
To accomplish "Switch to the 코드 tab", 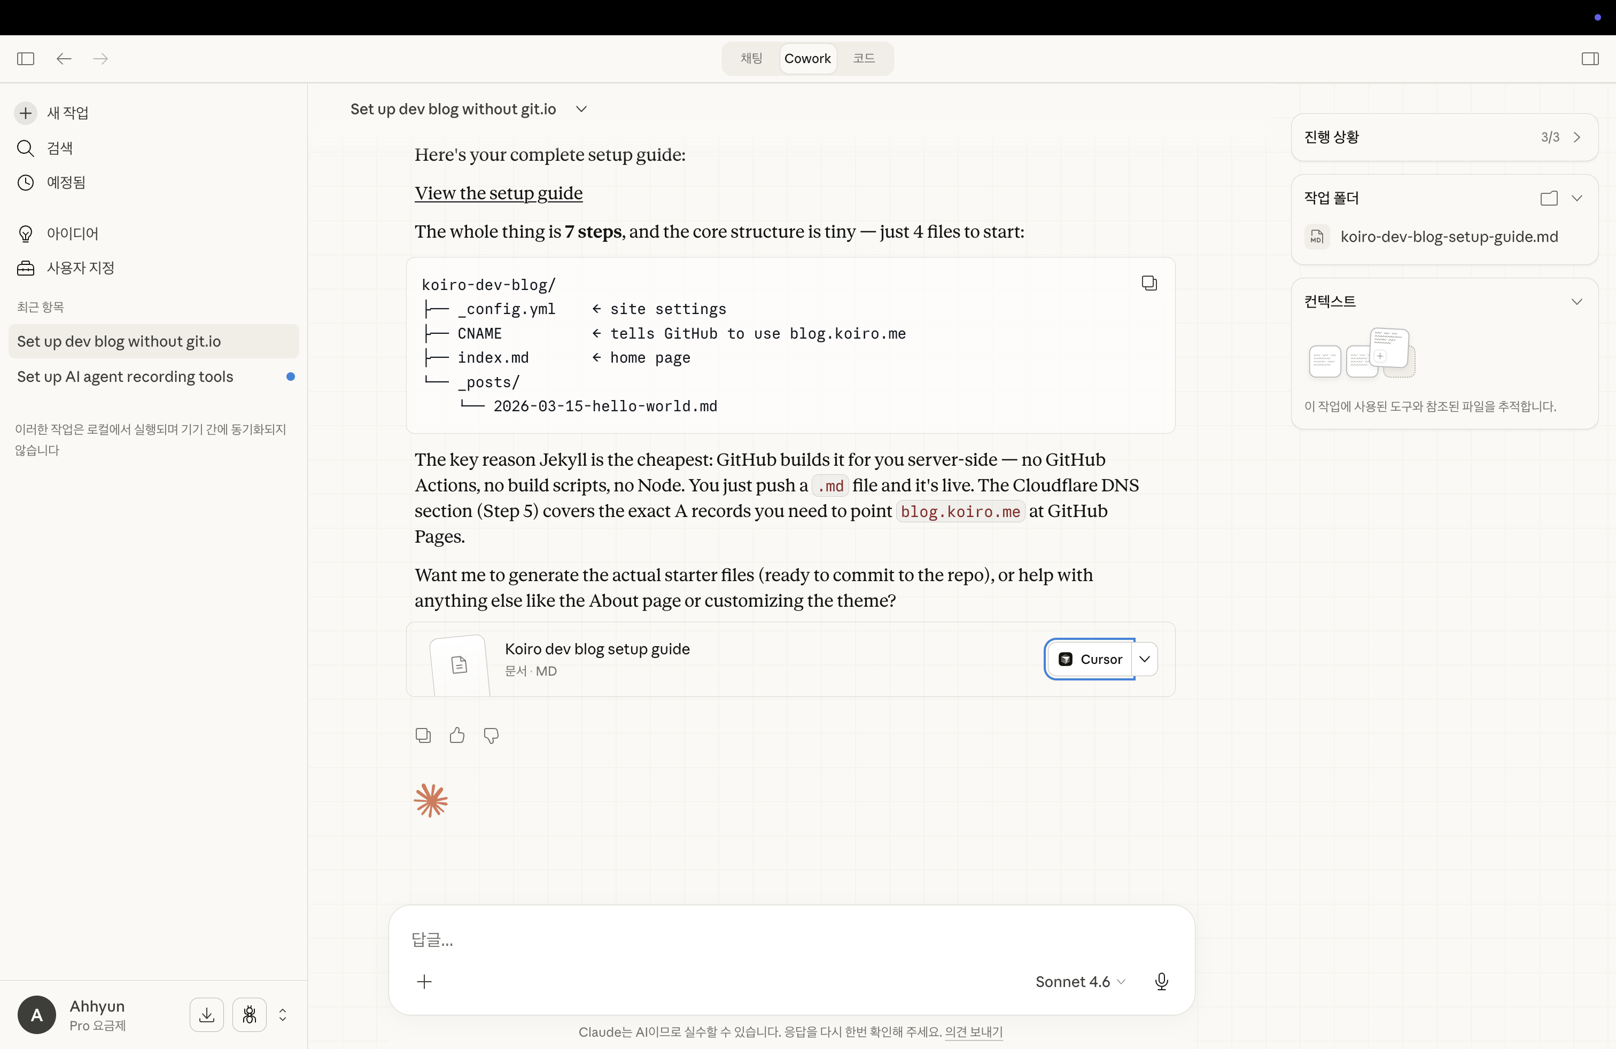I will (864, 58).
